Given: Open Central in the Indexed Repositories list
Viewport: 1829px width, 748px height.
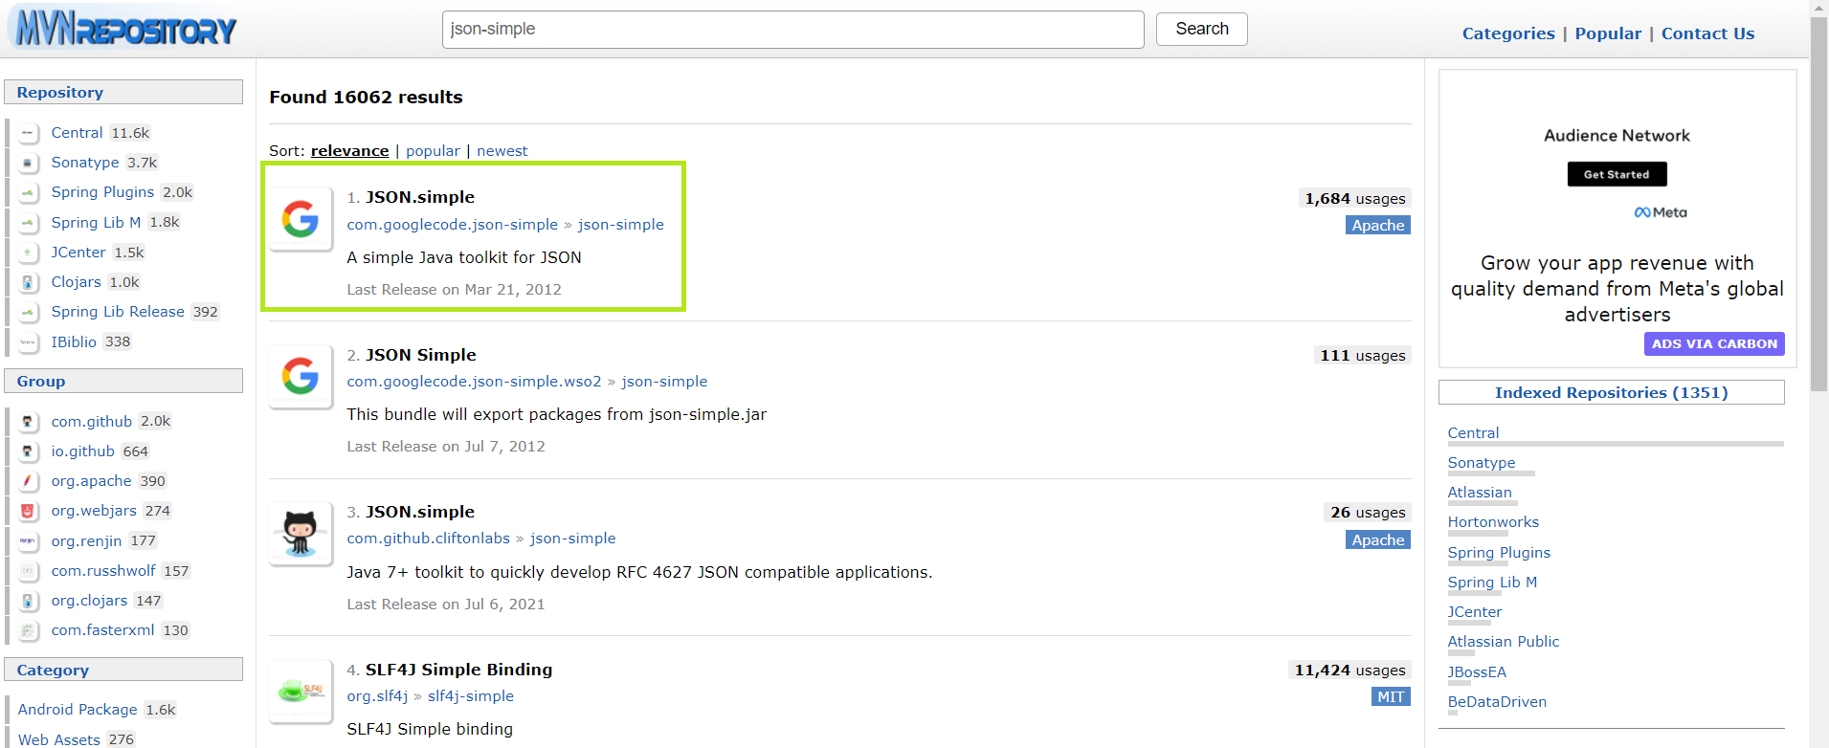Looking at the screenshot, I should pos(1473,433).
